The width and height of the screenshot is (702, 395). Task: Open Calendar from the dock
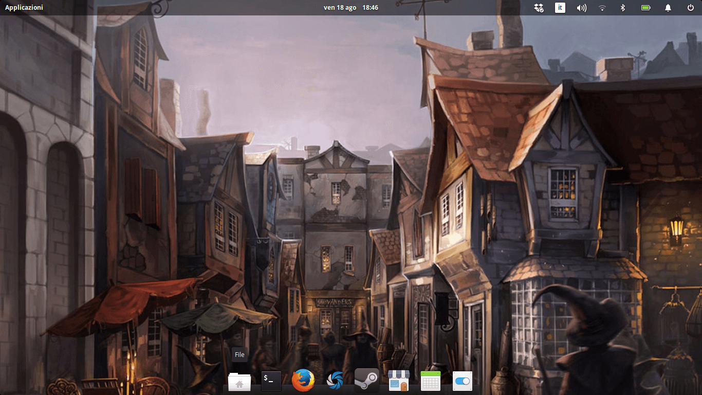[x=431, y=381]
